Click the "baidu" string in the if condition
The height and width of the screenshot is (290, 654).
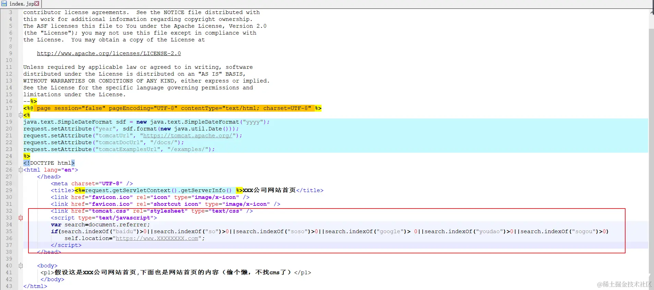(x=124, y=231)
